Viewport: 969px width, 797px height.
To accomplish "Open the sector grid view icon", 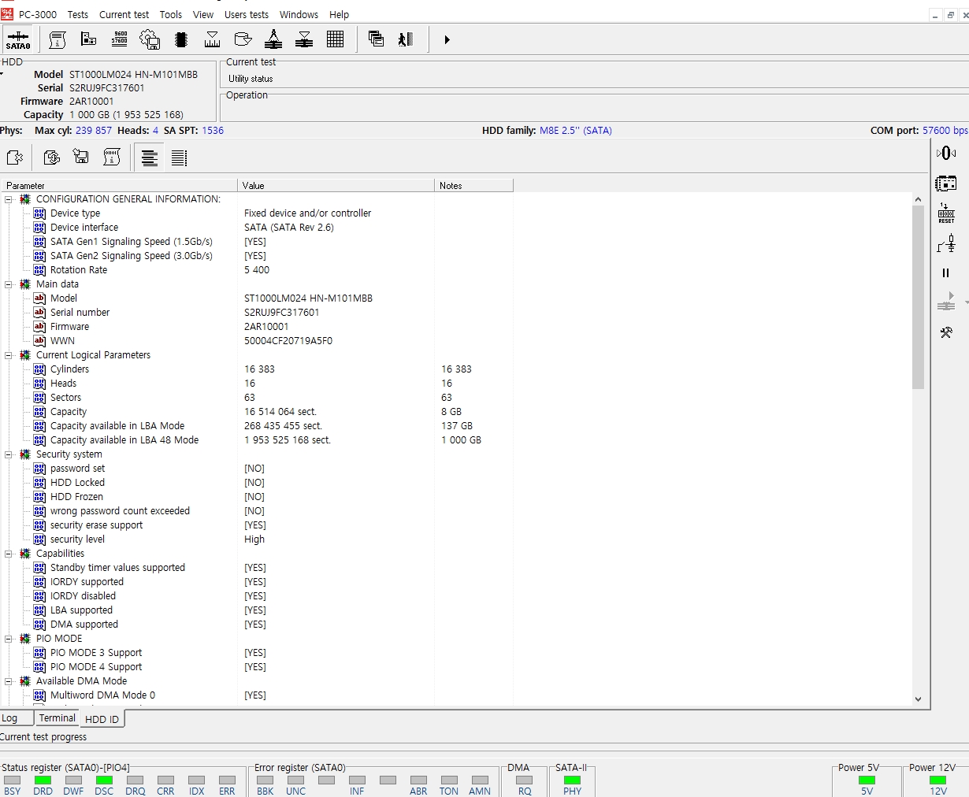I will [335, 39].
